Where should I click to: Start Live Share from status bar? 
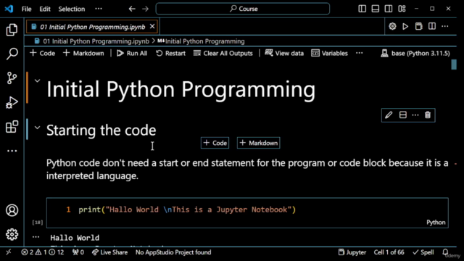point(109,252)
